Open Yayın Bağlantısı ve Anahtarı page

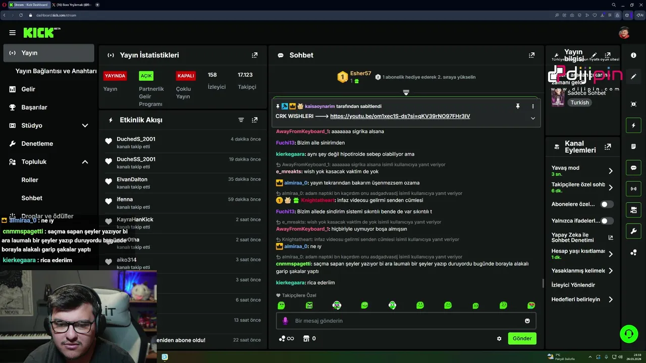point(56,71)
